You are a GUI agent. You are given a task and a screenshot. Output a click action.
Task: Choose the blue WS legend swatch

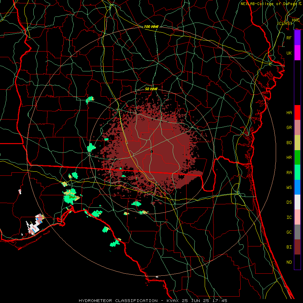pyautogui.click(x=297, y=187)
